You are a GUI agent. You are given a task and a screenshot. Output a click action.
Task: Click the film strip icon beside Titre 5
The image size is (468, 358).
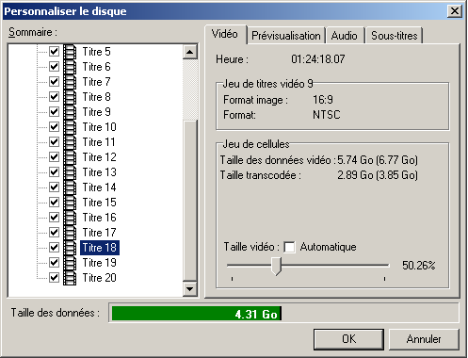click(70, 52)
